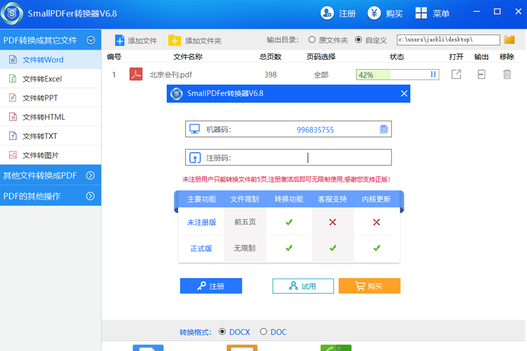527x351 pixels.
Task: Click the 42% conversion progress bar
Action: [397, 74]
